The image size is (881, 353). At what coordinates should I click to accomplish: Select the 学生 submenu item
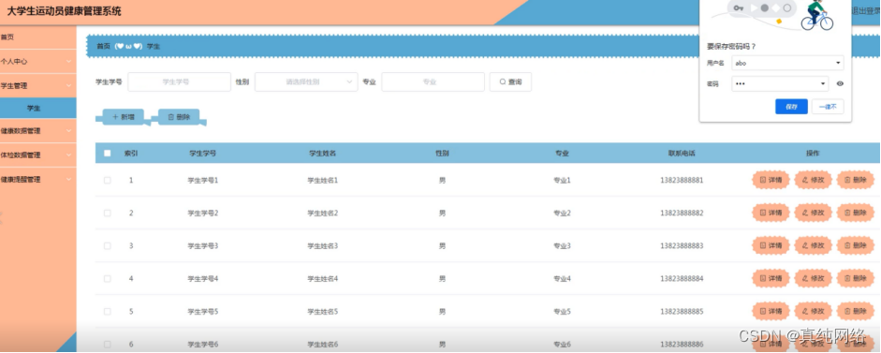click(x=38, y=108)
